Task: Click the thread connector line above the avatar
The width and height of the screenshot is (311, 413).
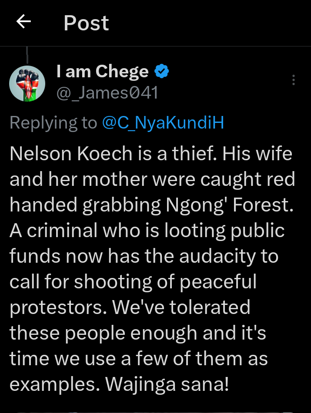Action: click(x=27, y=56)
